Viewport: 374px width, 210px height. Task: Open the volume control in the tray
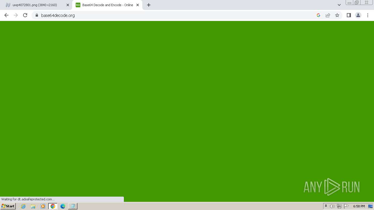pos(332,206)
